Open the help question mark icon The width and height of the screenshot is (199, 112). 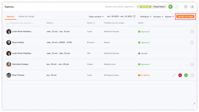pyautogui.click(x=186, y=7)
